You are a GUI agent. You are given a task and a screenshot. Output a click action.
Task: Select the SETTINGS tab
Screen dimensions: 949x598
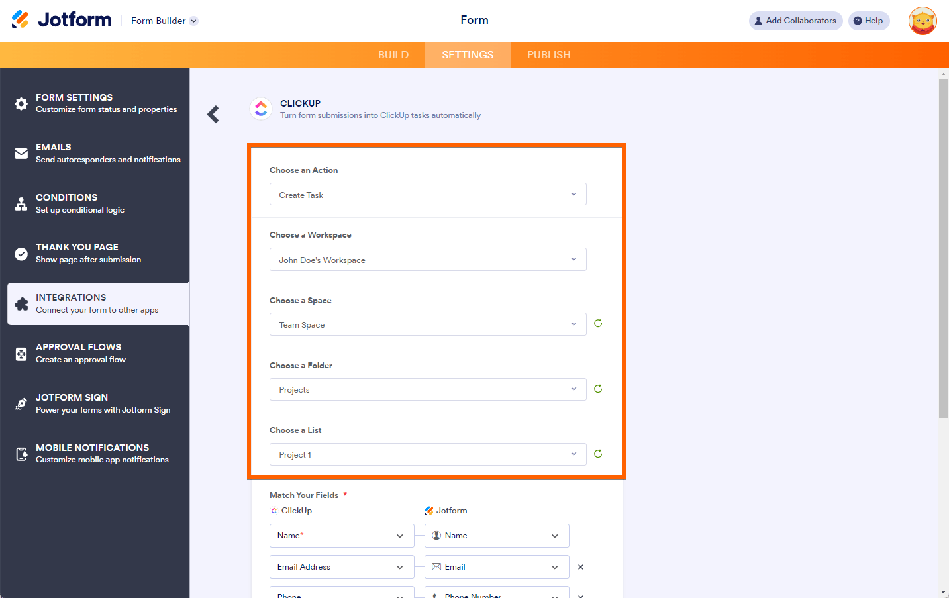tap(468, 55)
